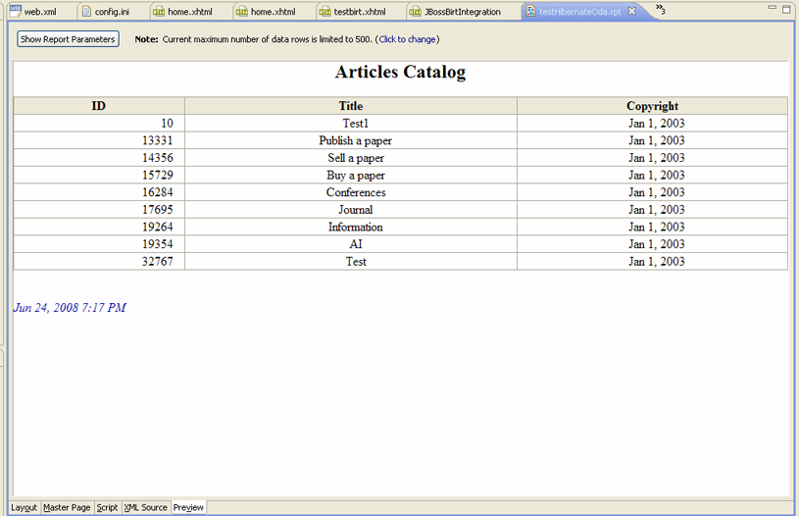The image size is (799, 516).
Task: Click the report date 'Jun 24, 2008 7:17 PM'
Action: (x=70, y=307)
